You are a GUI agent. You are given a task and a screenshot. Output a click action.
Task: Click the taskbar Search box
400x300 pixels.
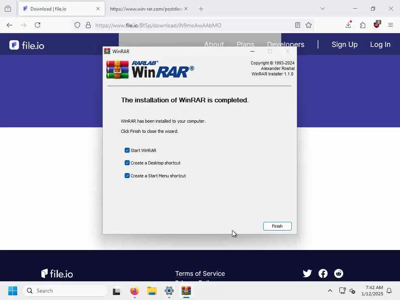pyautogui.click(x=65, y=291)
